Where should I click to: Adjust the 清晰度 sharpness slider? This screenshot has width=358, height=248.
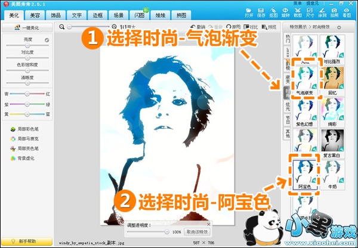point(27,83)
